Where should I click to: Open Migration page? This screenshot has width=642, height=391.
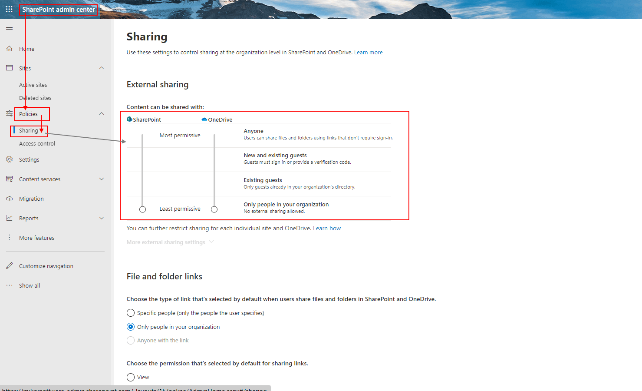click(x=31, y=199)
